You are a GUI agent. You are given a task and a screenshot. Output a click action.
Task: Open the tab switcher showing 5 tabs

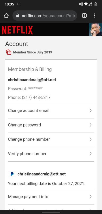click(x=84, y=16)
